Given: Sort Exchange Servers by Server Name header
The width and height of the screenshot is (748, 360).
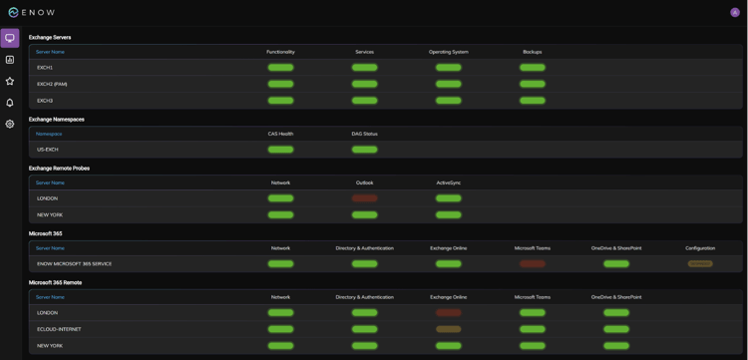Looking at the screenshot, I should (50, 52).
